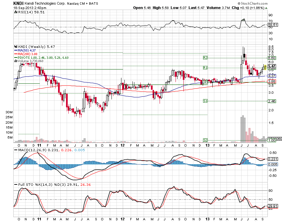282x222 pixels.
Task: Click the -0.50 label on the MACD axis
Action: pos(272,176)
